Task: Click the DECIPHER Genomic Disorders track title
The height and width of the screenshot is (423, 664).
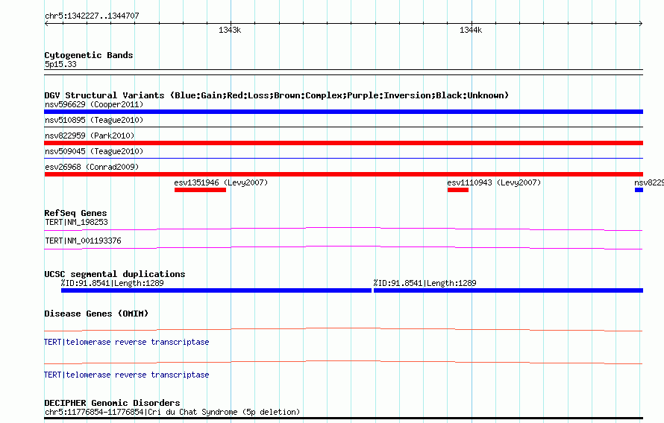Action: [112, 403]
